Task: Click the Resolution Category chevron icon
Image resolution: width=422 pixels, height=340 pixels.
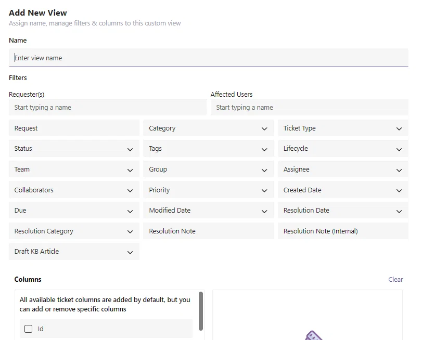Action: 130,231
